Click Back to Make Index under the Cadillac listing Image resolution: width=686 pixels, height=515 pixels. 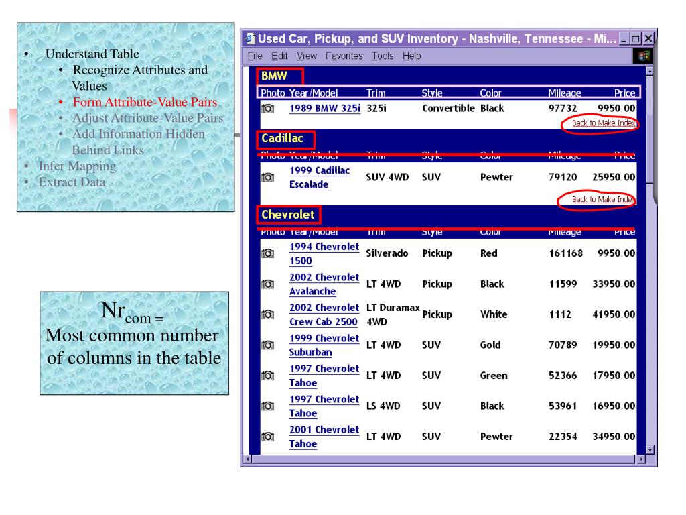pyautogui.click(x=603, y=200)
